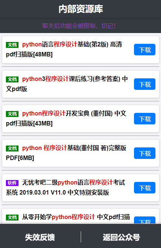Open title python程序设计开发宝典 (董付国)
161x248 pixels.
(67, 113)
